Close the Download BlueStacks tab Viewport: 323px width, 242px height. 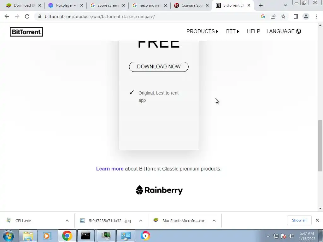(39, 5)
